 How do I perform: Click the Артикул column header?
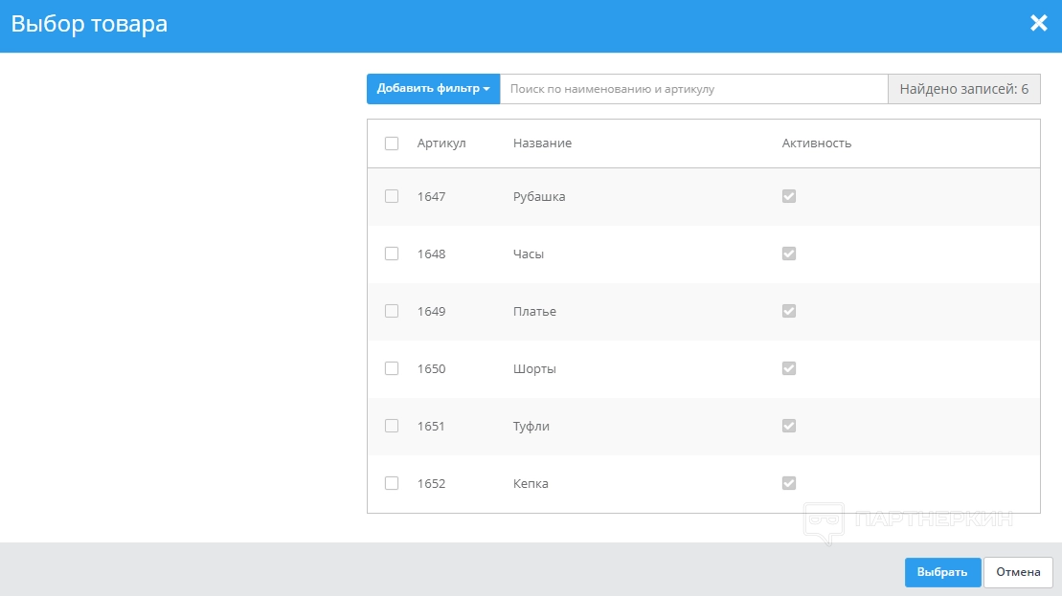[441, 143]
